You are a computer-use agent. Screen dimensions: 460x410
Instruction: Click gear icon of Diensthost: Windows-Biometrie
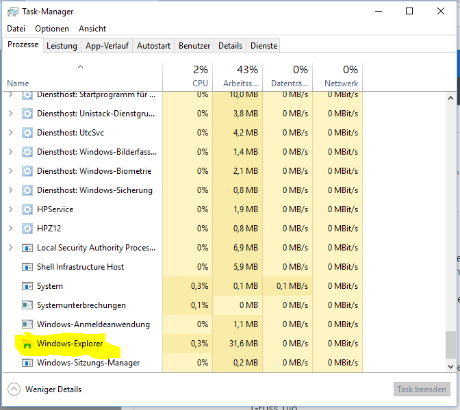(27, 171)
